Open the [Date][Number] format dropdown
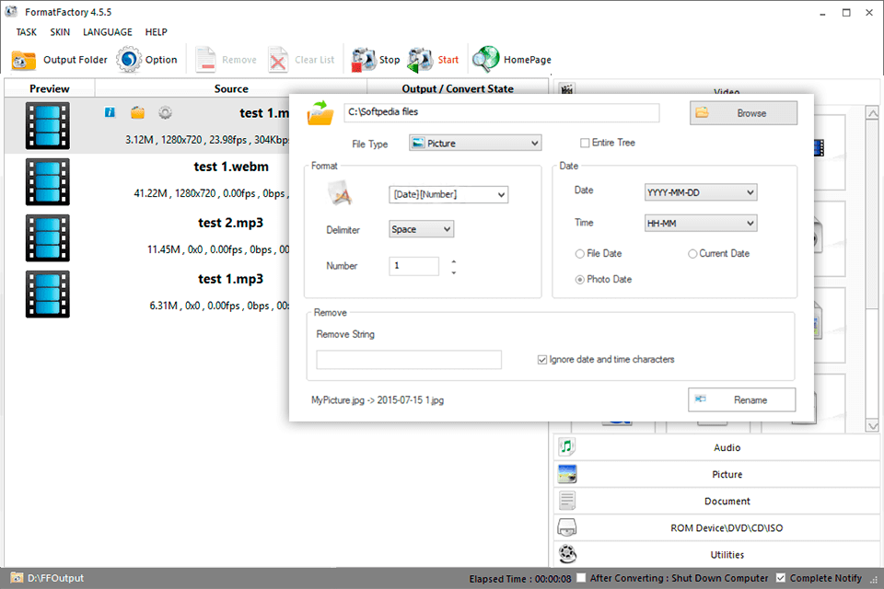This screenshot has height=589, width=884. point(448,194)
